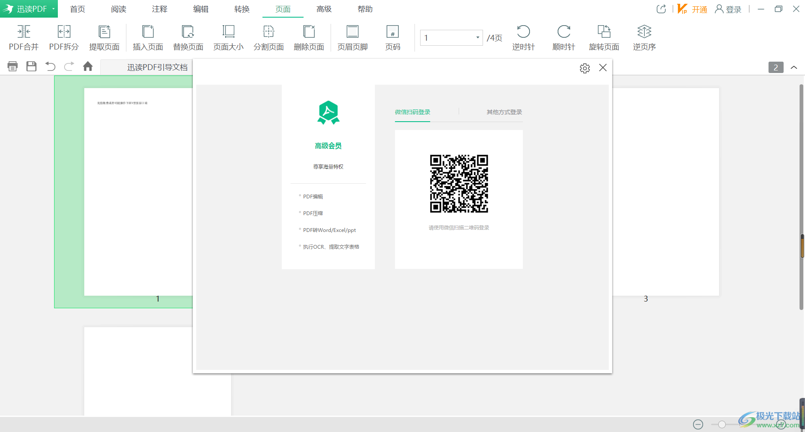The height and width of the screenshot is (432, 805).
Task: Select page 3 thumbnail
Action: (666, 192)
